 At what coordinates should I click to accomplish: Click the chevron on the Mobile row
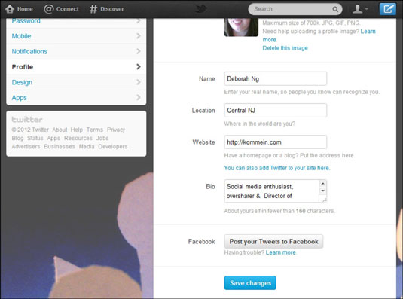click(139, 36)
